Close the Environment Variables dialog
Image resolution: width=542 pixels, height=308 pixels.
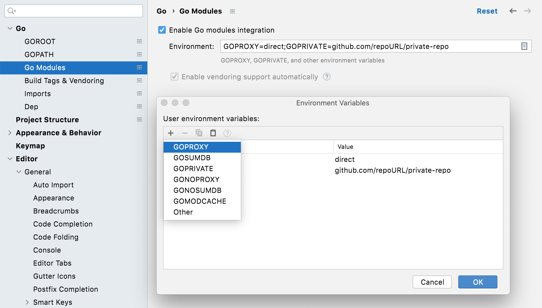[x=164, y=103]
